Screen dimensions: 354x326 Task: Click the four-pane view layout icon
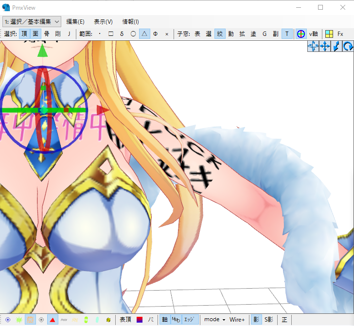(x=329, y=34)
